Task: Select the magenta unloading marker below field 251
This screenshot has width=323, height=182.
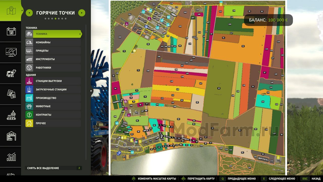Action: coord(127,24)
